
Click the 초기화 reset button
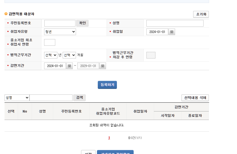(x=201, y=14)
